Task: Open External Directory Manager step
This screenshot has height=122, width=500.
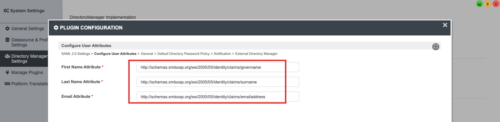Action: [x=256, y=54]
